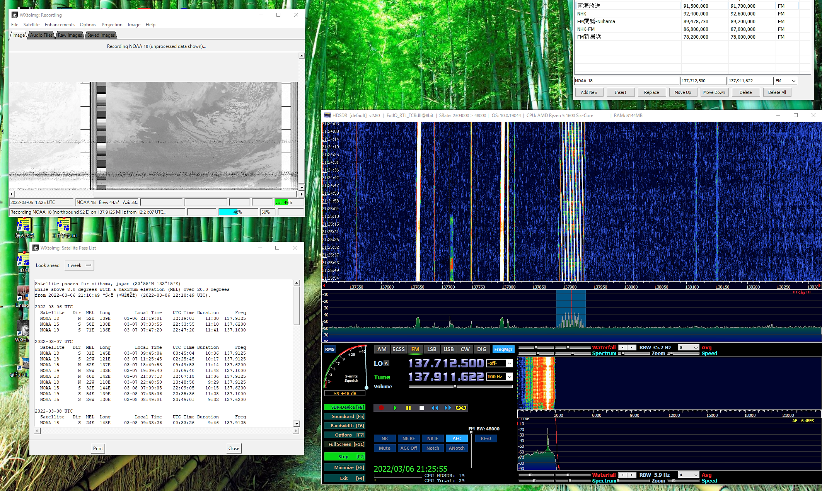Select AM demodulation mode
Viewport: 822px width, 491px height.
(382, 349)
